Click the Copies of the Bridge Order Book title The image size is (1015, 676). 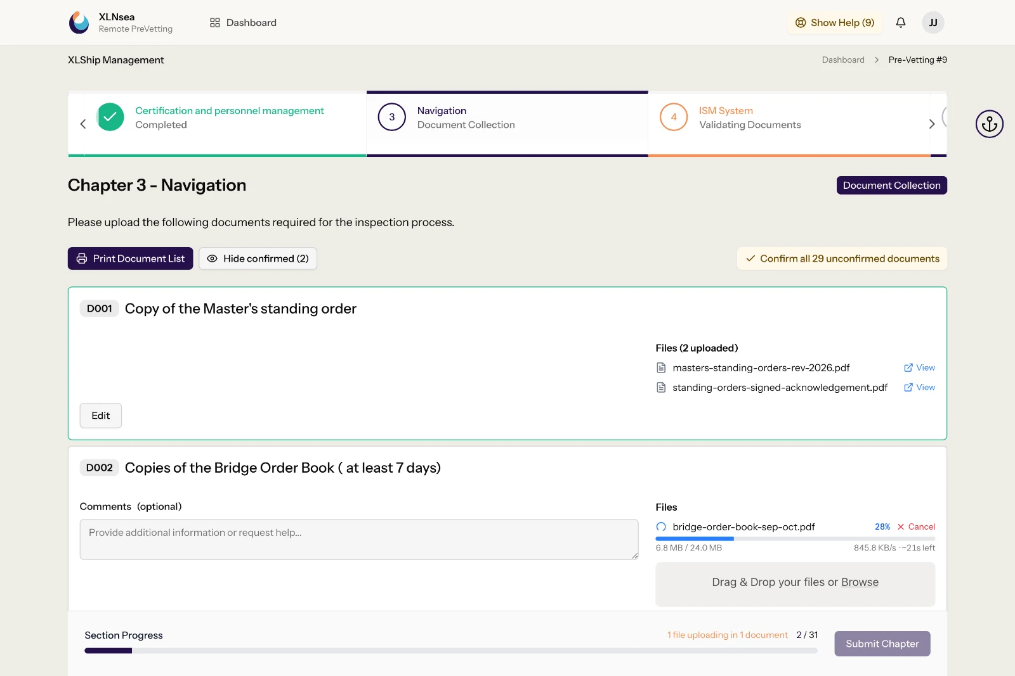coord(283,468)
